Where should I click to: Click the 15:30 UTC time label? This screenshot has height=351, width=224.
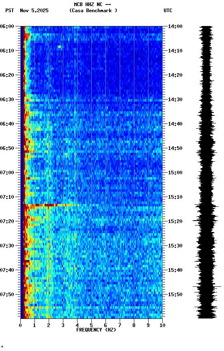tap(175, 246)
